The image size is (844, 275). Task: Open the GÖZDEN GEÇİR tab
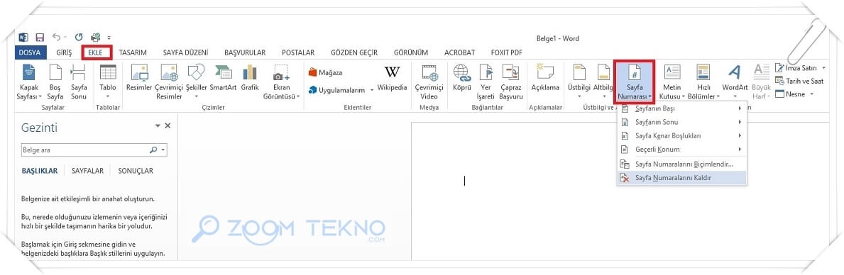click(x=354, y=52)
